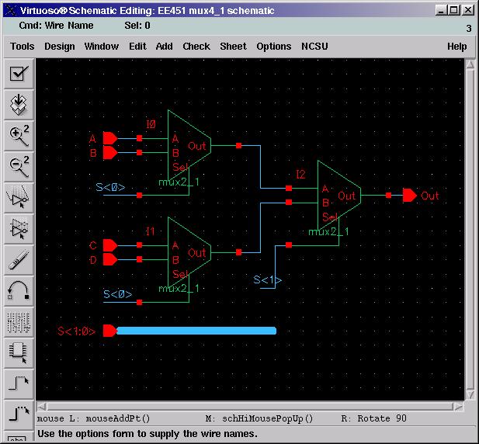The height and width of the screenshot is (444, 479).
Task: Click the S<1:0> input bus pin
Action: (110, 331)
